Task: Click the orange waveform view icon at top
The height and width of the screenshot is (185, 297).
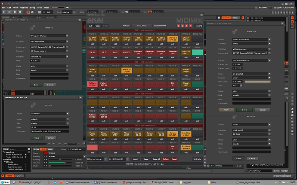Action: pos(226,18)
